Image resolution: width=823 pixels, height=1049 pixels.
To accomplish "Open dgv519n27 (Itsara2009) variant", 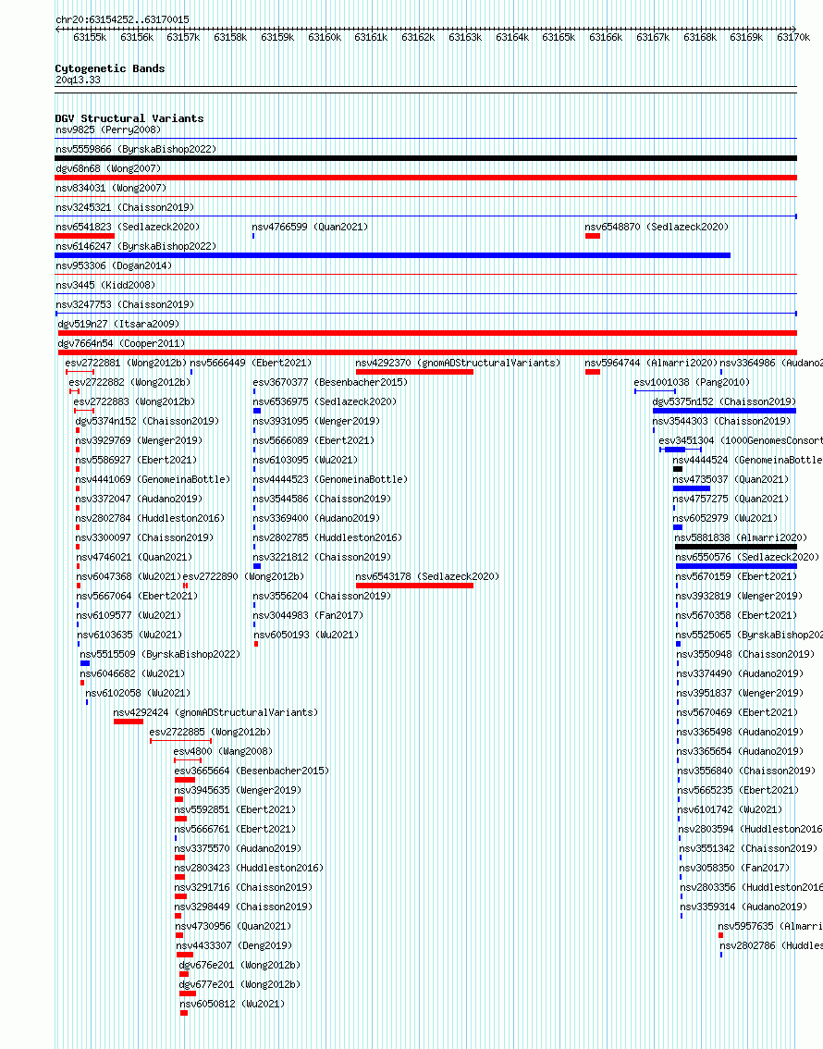I will click(x=119, y=324).
